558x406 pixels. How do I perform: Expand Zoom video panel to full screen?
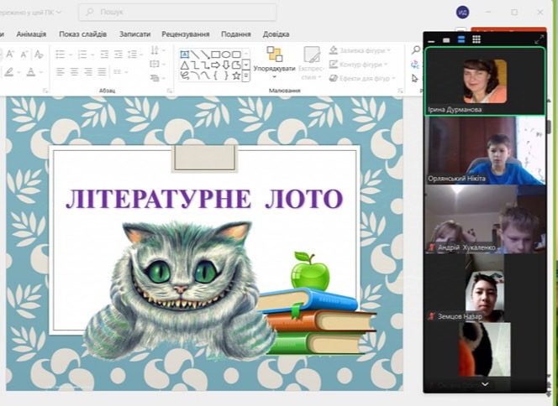[x=540, y=39]
